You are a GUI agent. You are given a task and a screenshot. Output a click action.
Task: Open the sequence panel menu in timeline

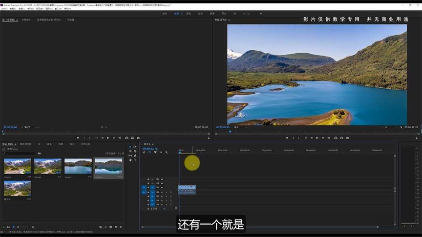tap(152, 144)
